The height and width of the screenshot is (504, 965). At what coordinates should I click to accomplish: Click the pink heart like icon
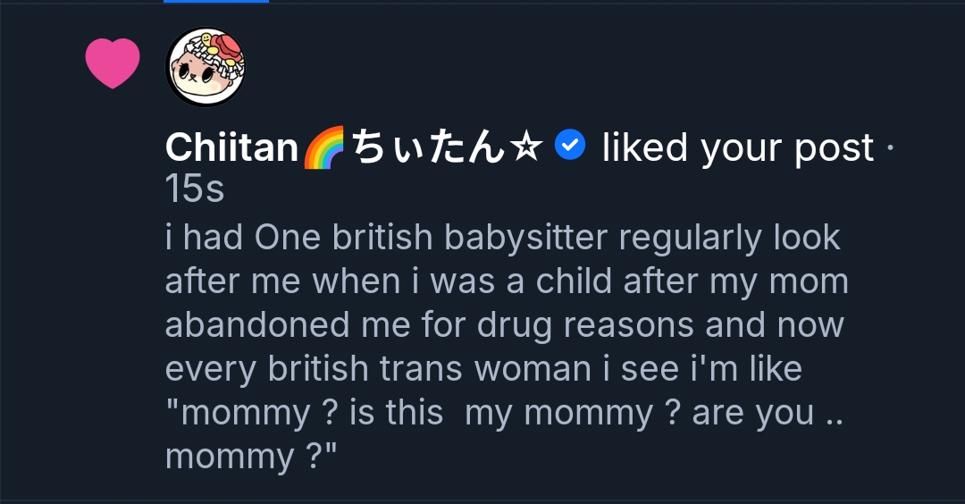pyautogui.click(x=113, y=63)
